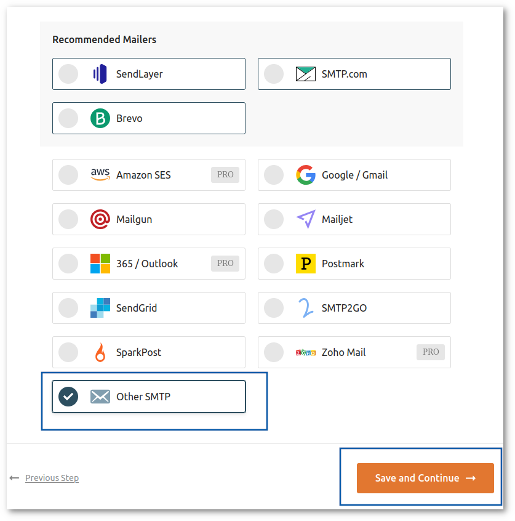Click the PRO badge on Amazon SES

pos(225,175)
